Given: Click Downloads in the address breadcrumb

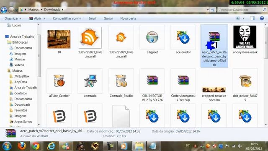Looking at the screenshot, I should tap(52, 10).
